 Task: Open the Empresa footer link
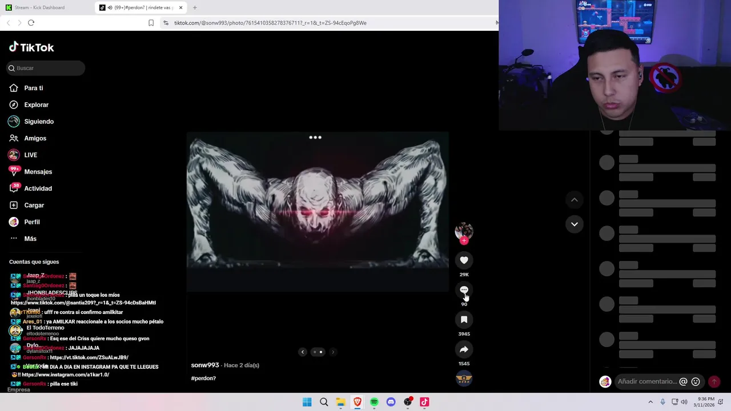[x=18, y=390]
